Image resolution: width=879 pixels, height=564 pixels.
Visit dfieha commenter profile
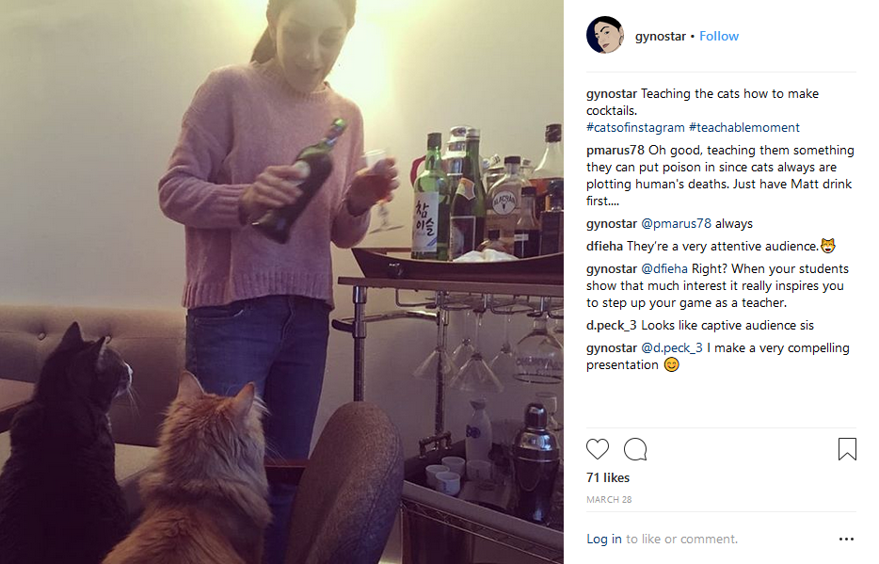coord(604,246)
